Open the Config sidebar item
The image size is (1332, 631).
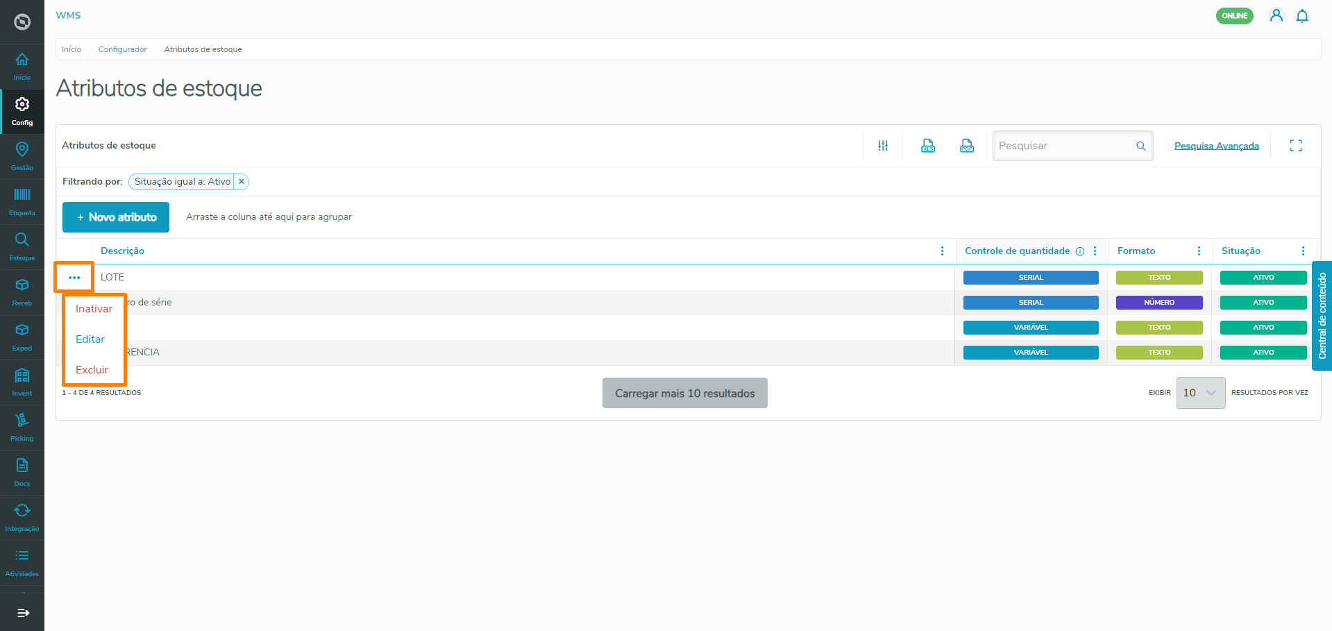click(22, 112)
